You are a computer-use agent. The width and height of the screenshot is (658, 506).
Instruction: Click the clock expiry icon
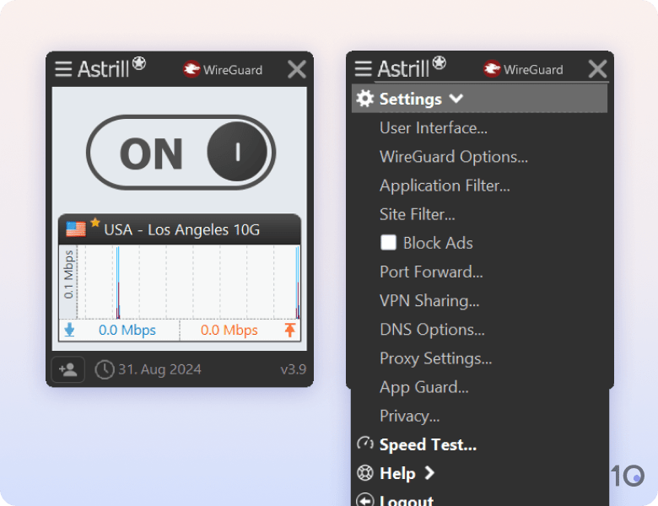[105, 369]
